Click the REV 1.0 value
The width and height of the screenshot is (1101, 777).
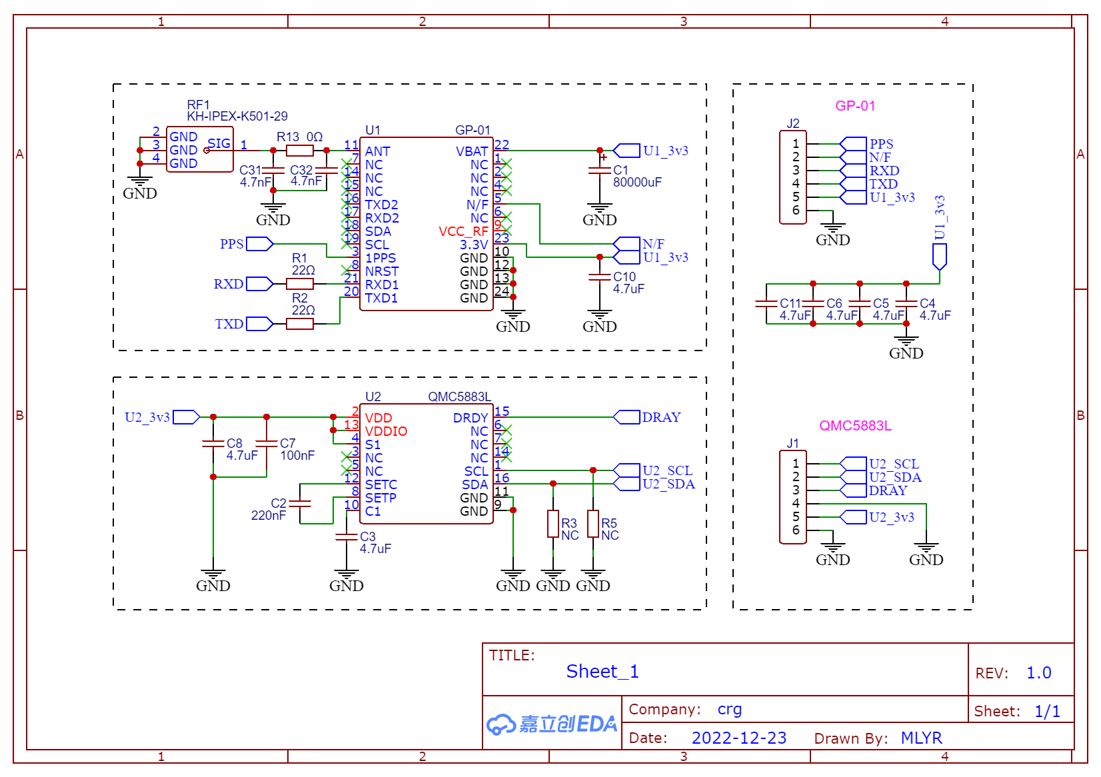1038,673
